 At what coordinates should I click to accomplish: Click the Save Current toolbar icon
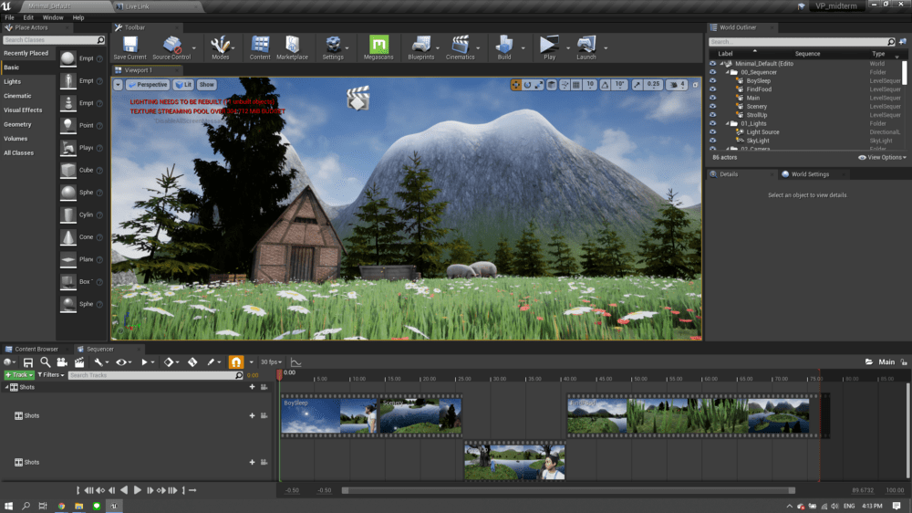[130, 45]
